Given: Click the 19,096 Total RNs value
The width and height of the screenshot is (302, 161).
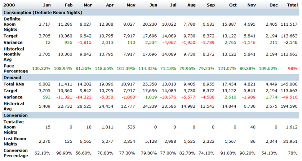Looking at the screenshot, I should tap(106, 84).
